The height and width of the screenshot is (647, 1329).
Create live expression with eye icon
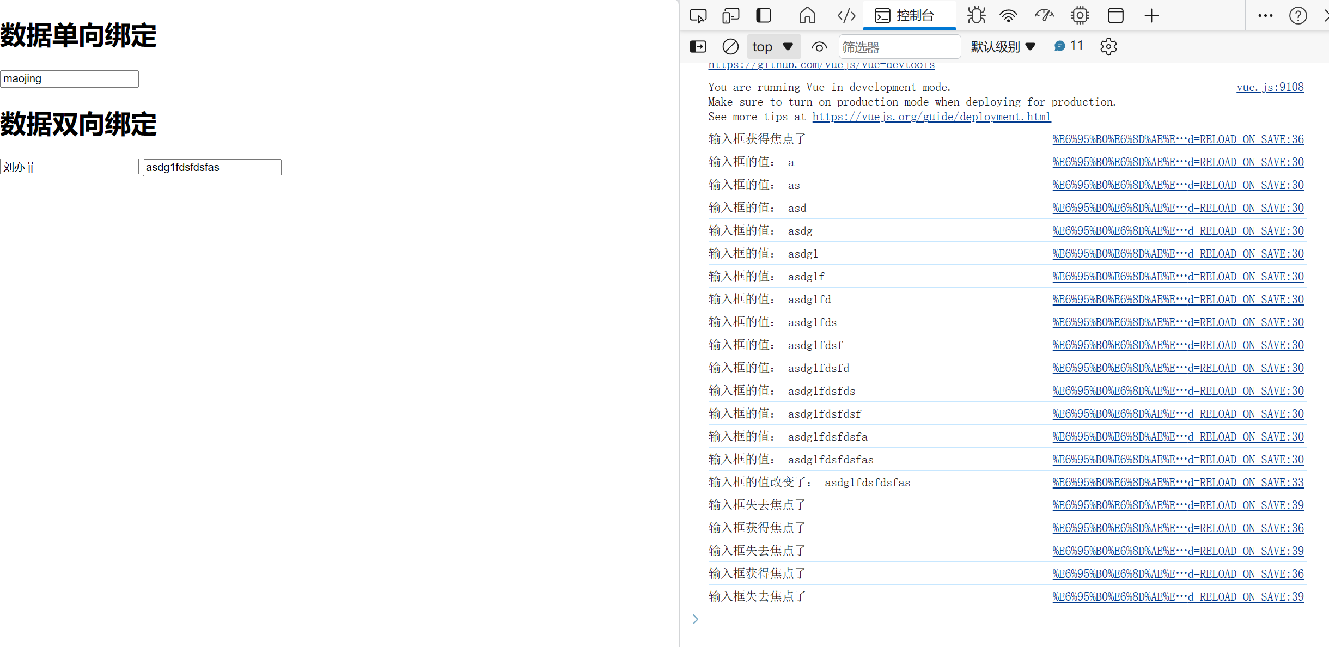819,47
